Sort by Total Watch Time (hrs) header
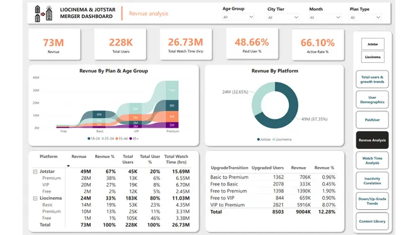This screenshot has width=418, height=235. [x=176, y=159]
